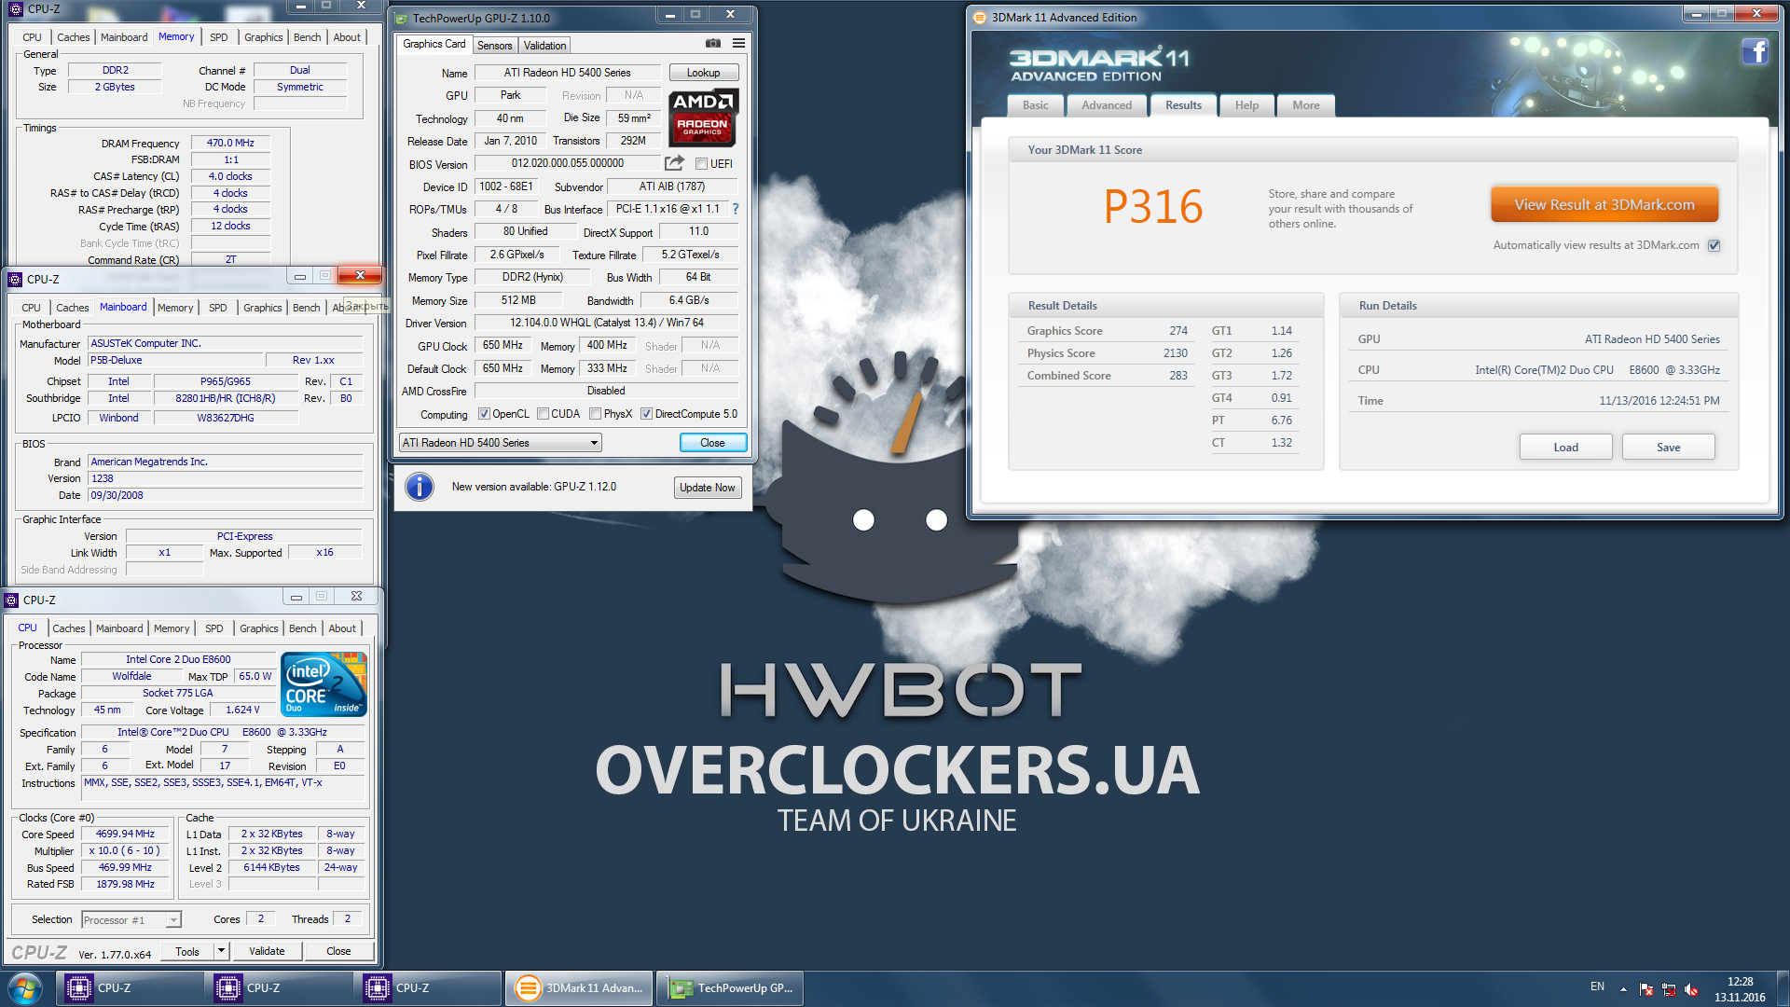Select Caches tab in bottom CPU-Z window
Viewport: 1790px width, 1007px height.
69,628
